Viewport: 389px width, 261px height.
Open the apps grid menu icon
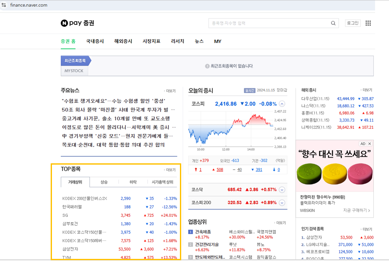click(x=368, y=23)
